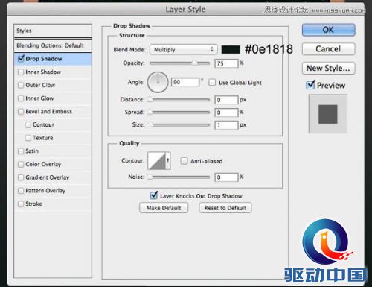Click the style preview swatch thumbnail
Viewport: 372px width, 287px height.
328,114
